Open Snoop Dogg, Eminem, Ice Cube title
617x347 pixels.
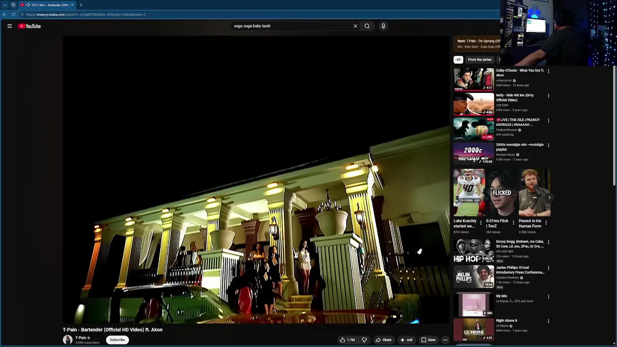click(x=520, y=244)
